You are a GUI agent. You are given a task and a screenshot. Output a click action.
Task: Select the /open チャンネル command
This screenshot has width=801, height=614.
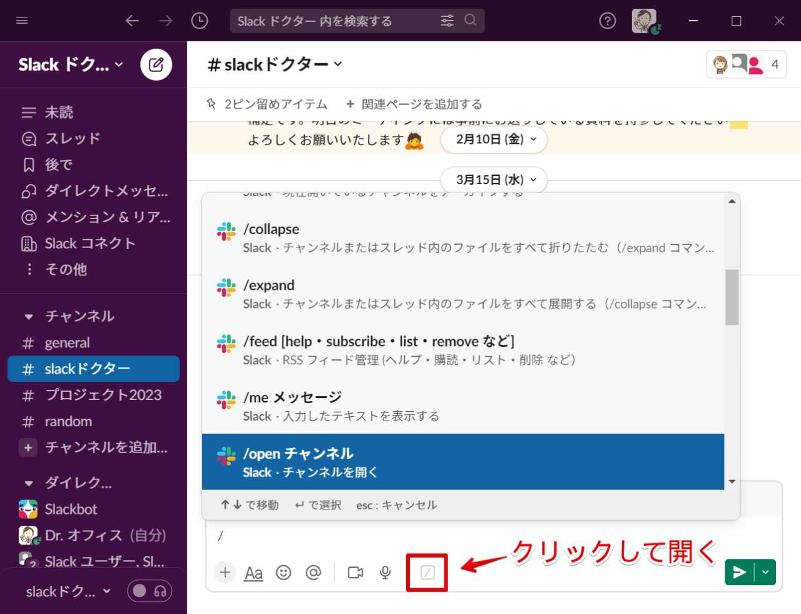coord(463,462)
